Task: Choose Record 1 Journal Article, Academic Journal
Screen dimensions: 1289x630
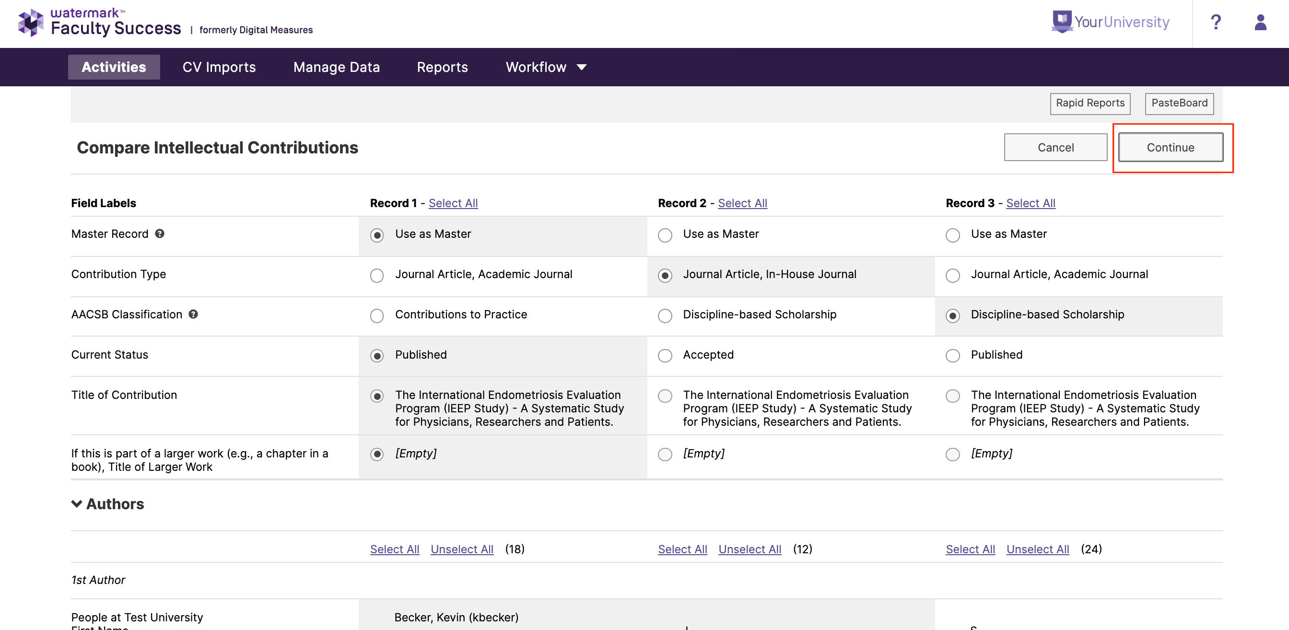Action: (x=377, y=276)
